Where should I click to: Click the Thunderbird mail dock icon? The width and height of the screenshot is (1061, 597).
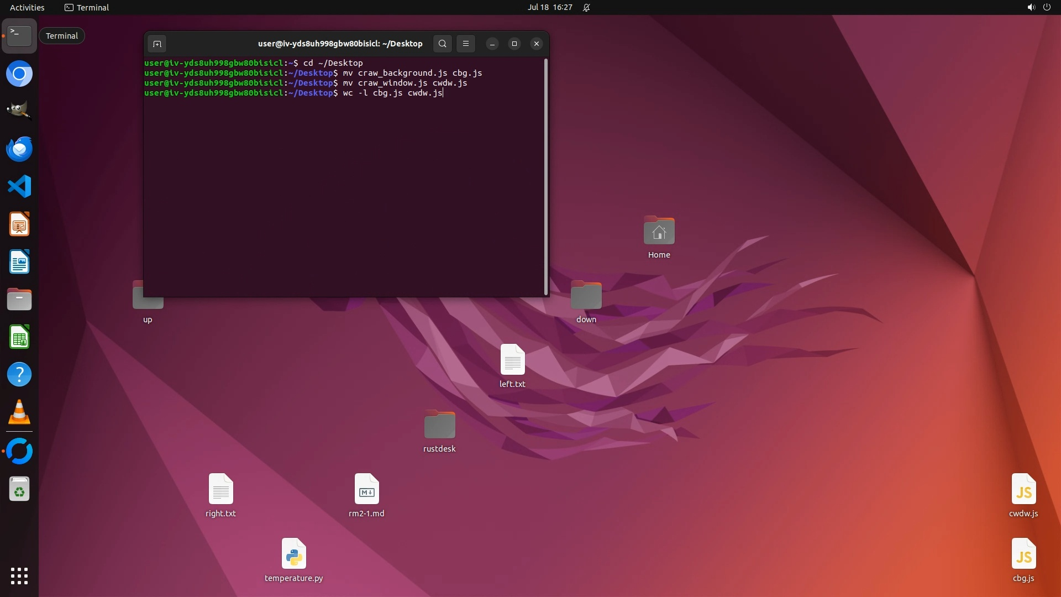pos(19,149)
